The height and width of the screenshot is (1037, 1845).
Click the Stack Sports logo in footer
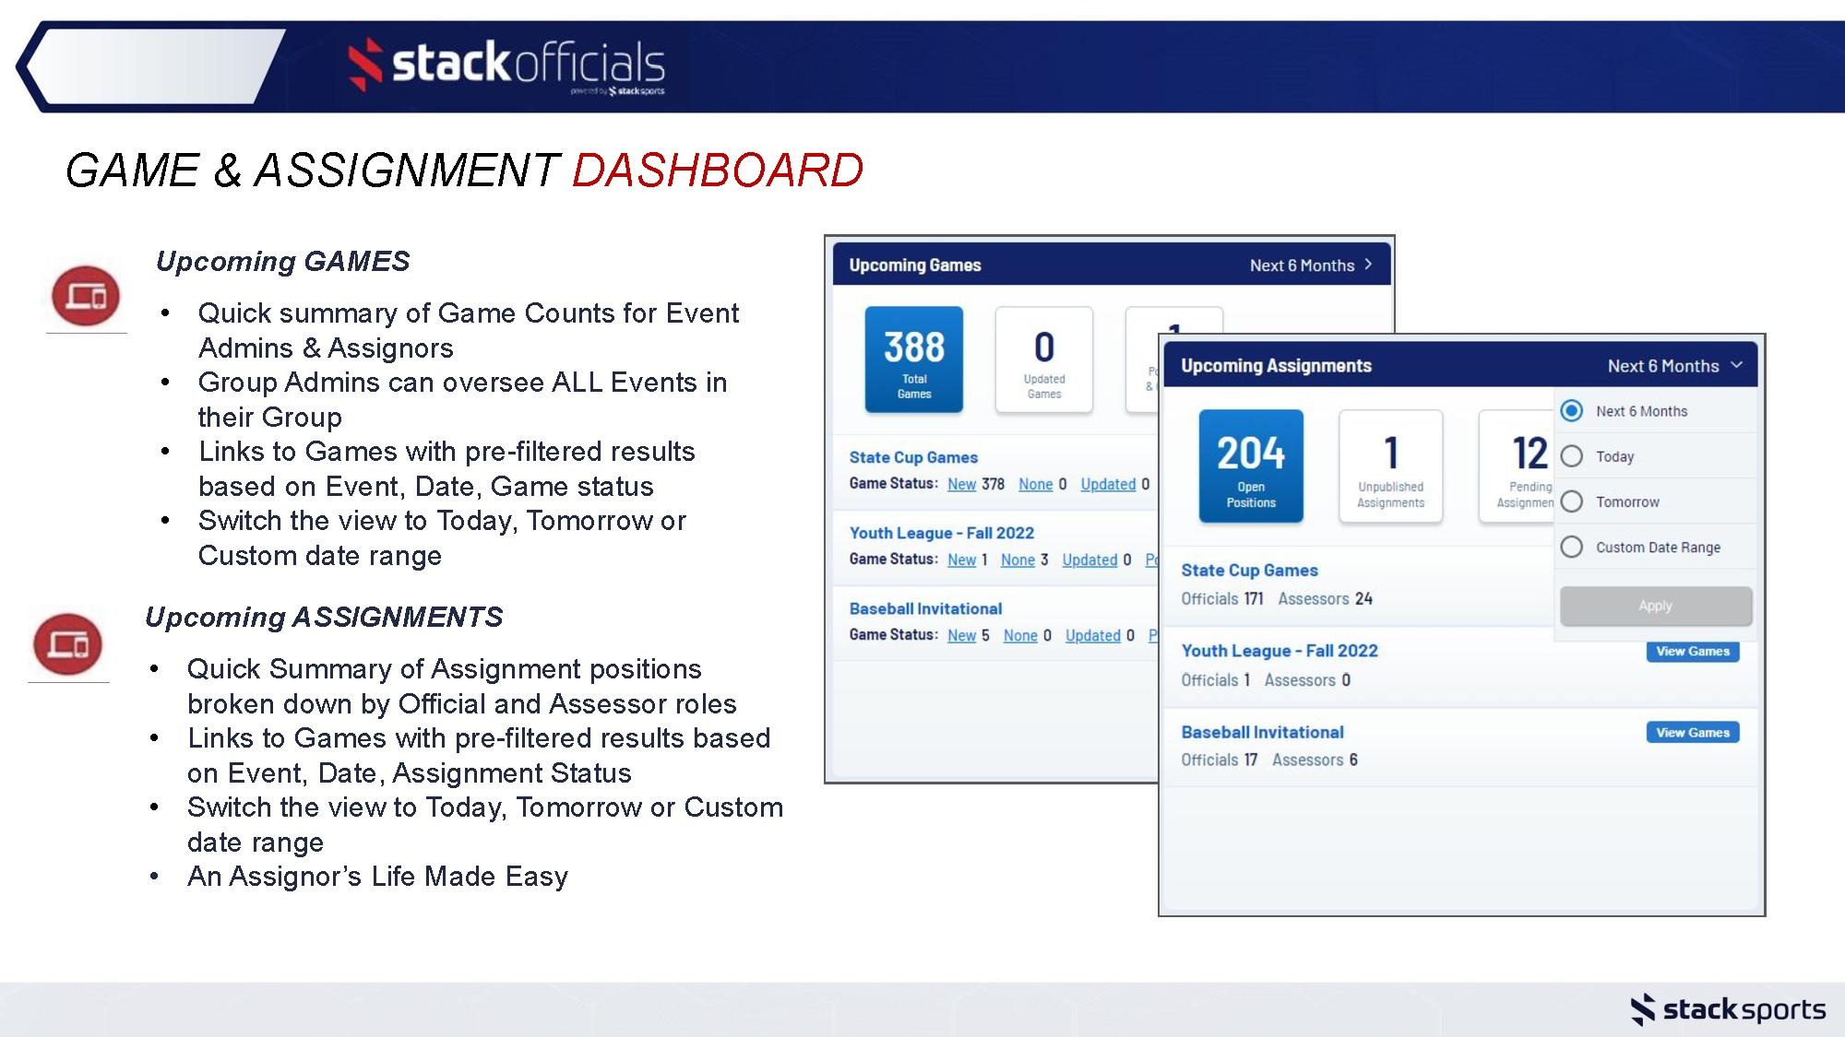click(x=1728, y=1009)
